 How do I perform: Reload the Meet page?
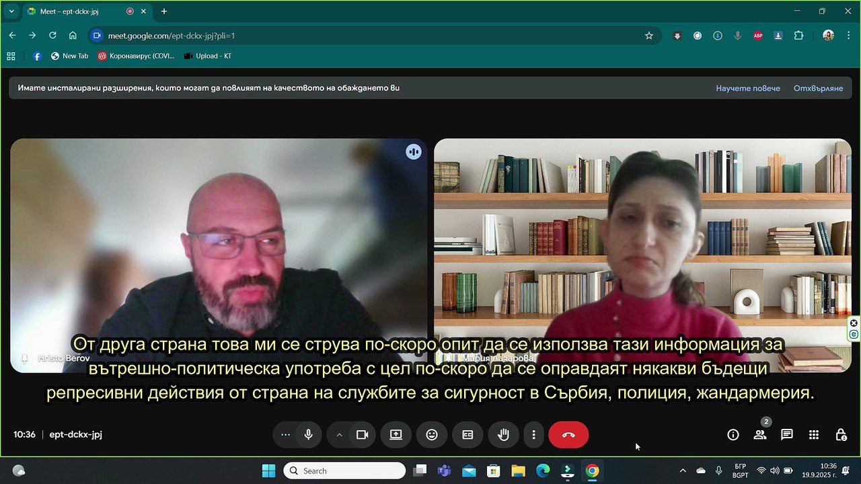point(52,36)
